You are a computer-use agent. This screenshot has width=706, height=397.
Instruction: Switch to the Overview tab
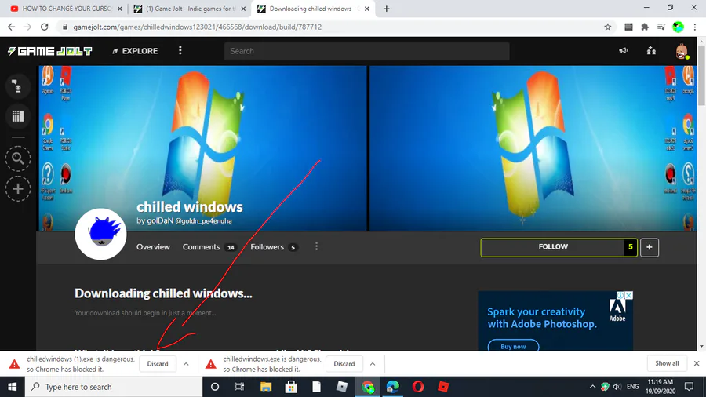153,246
